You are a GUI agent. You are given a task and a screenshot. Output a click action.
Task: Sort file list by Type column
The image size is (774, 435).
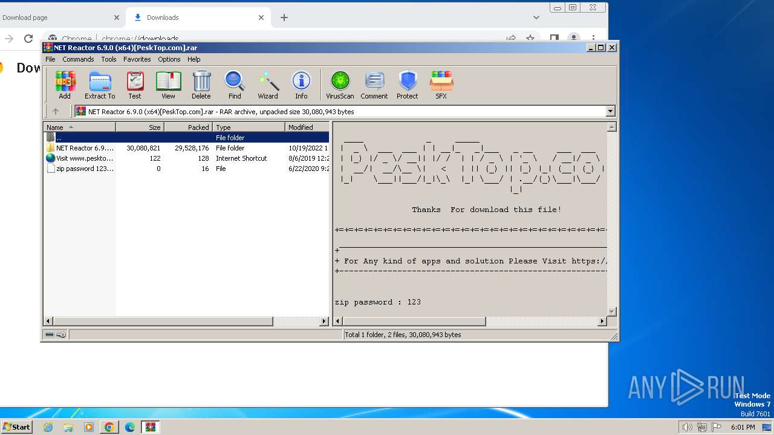coord(249,127)
